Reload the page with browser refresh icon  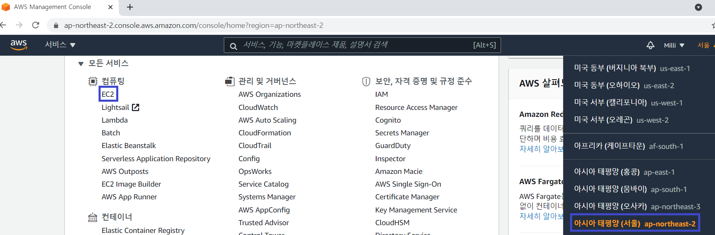click(x=36, y=25)
